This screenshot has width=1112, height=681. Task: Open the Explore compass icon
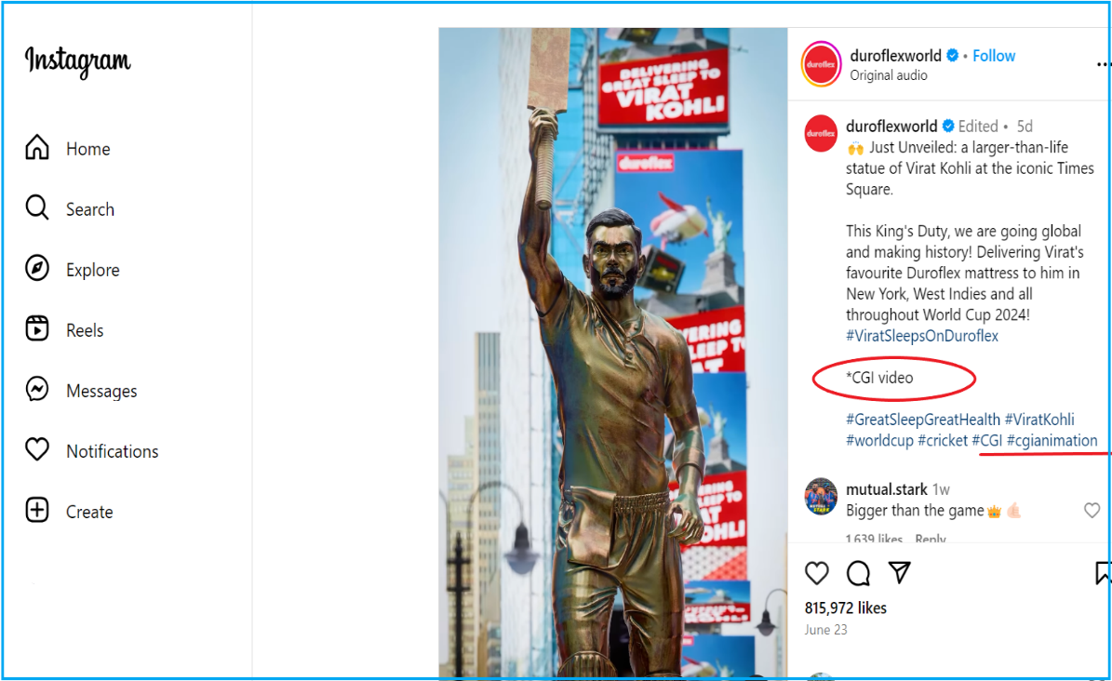37,268
